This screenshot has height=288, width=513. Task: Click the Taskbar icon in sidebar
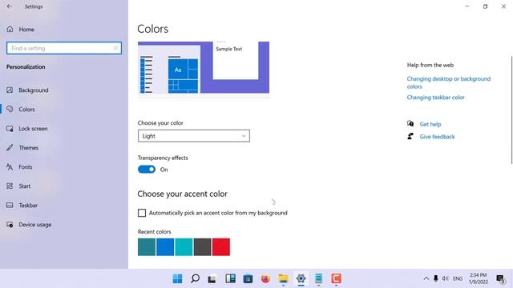point(10,205)
